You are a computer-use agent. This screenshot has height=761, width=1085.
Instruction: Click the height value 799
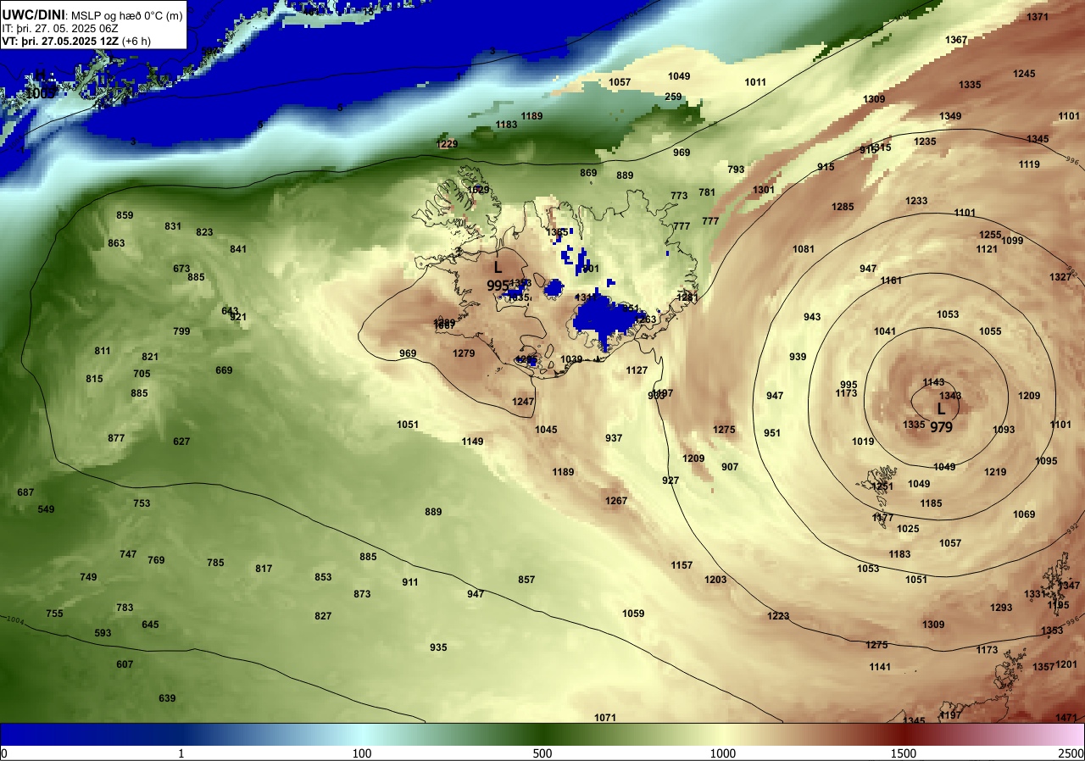(x=181, y=331)
